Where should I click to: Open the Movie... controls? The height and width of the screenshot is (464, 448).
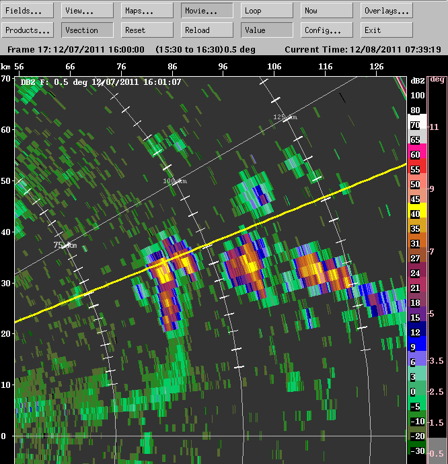207,11
